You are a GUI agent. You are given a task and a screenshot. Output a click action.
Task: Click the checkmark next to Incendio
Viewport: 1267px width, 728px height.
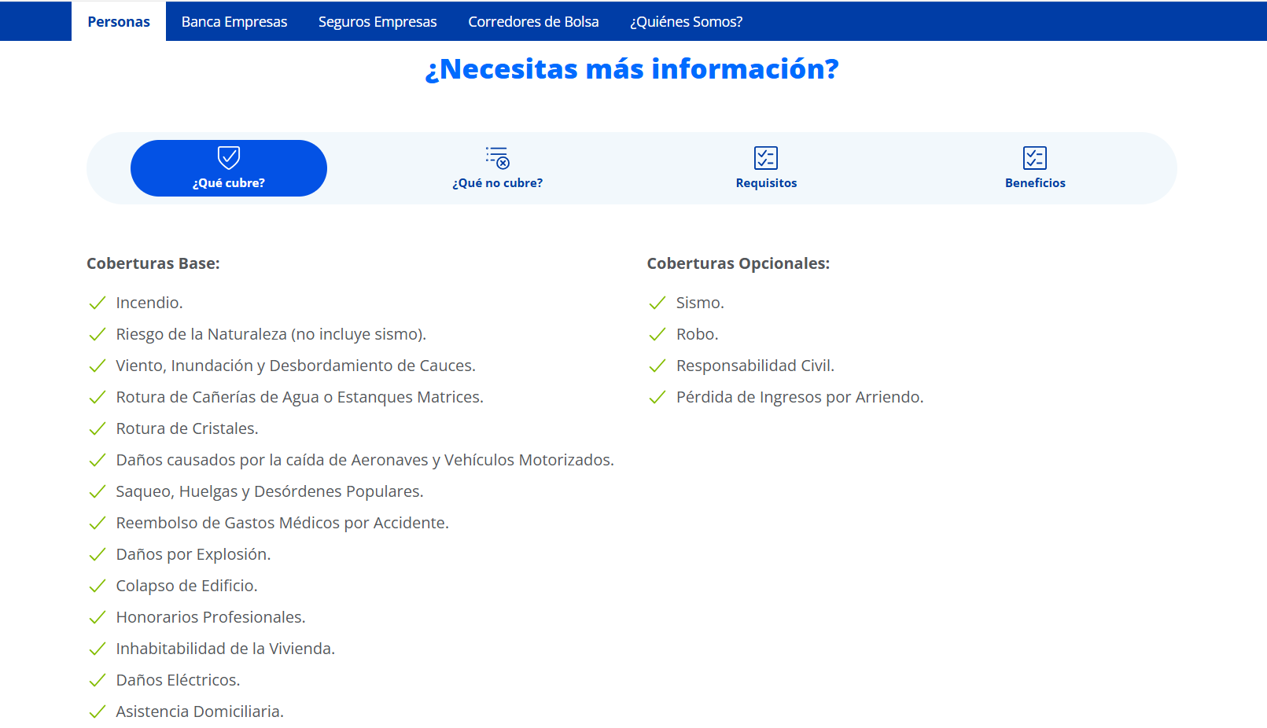click(x=98, y=303)
